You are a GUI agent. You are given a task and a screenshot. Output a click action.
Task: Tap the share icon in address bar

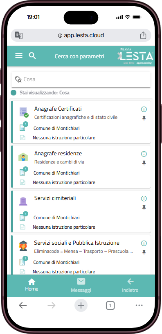pos(143,35)
